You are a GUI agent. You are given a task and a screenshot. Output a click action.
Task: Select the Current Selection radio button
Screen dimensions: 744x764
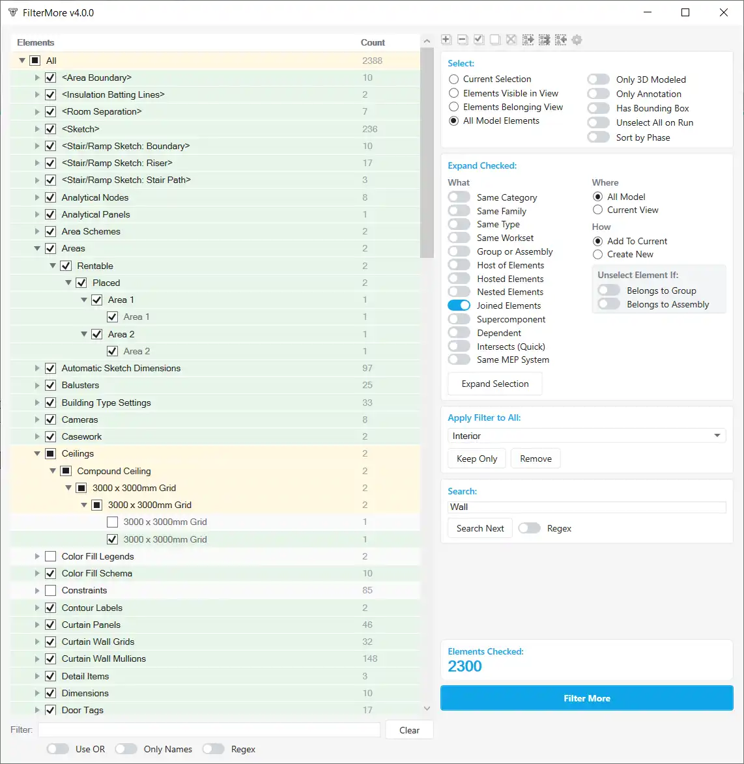click(x=454, y=79)
